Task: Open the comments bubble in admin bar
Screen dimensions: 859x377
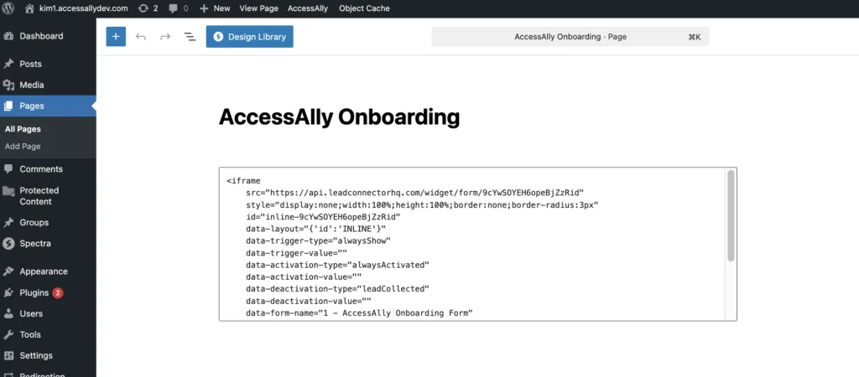Action: [178, 8]
